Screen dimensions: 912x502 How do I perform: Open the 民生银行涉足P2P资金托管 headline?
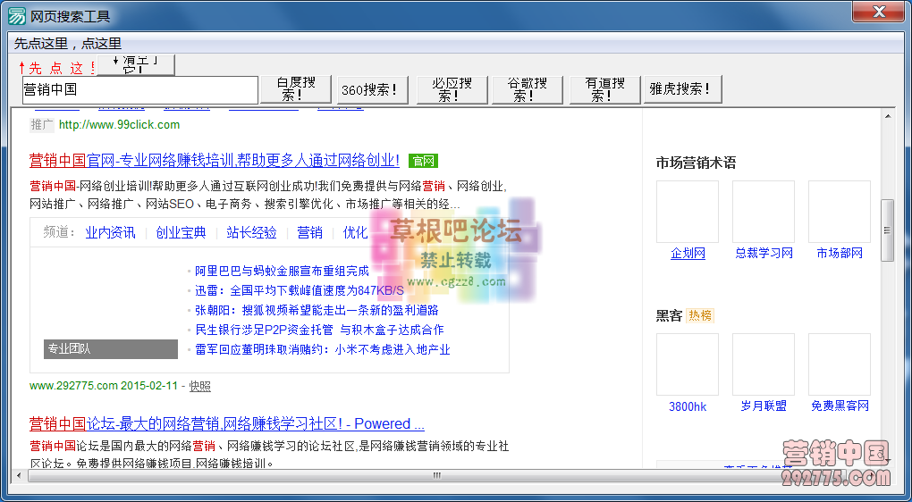(319, 330)
